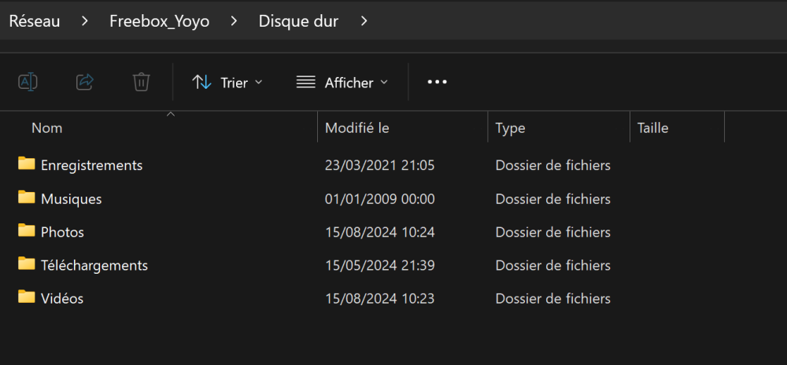Image resolution: width=787 pixels, height=365 pixels.
Task: Navigate to Freebox_Yoyo breadcrumb
Action: click(x=159, y=21)
